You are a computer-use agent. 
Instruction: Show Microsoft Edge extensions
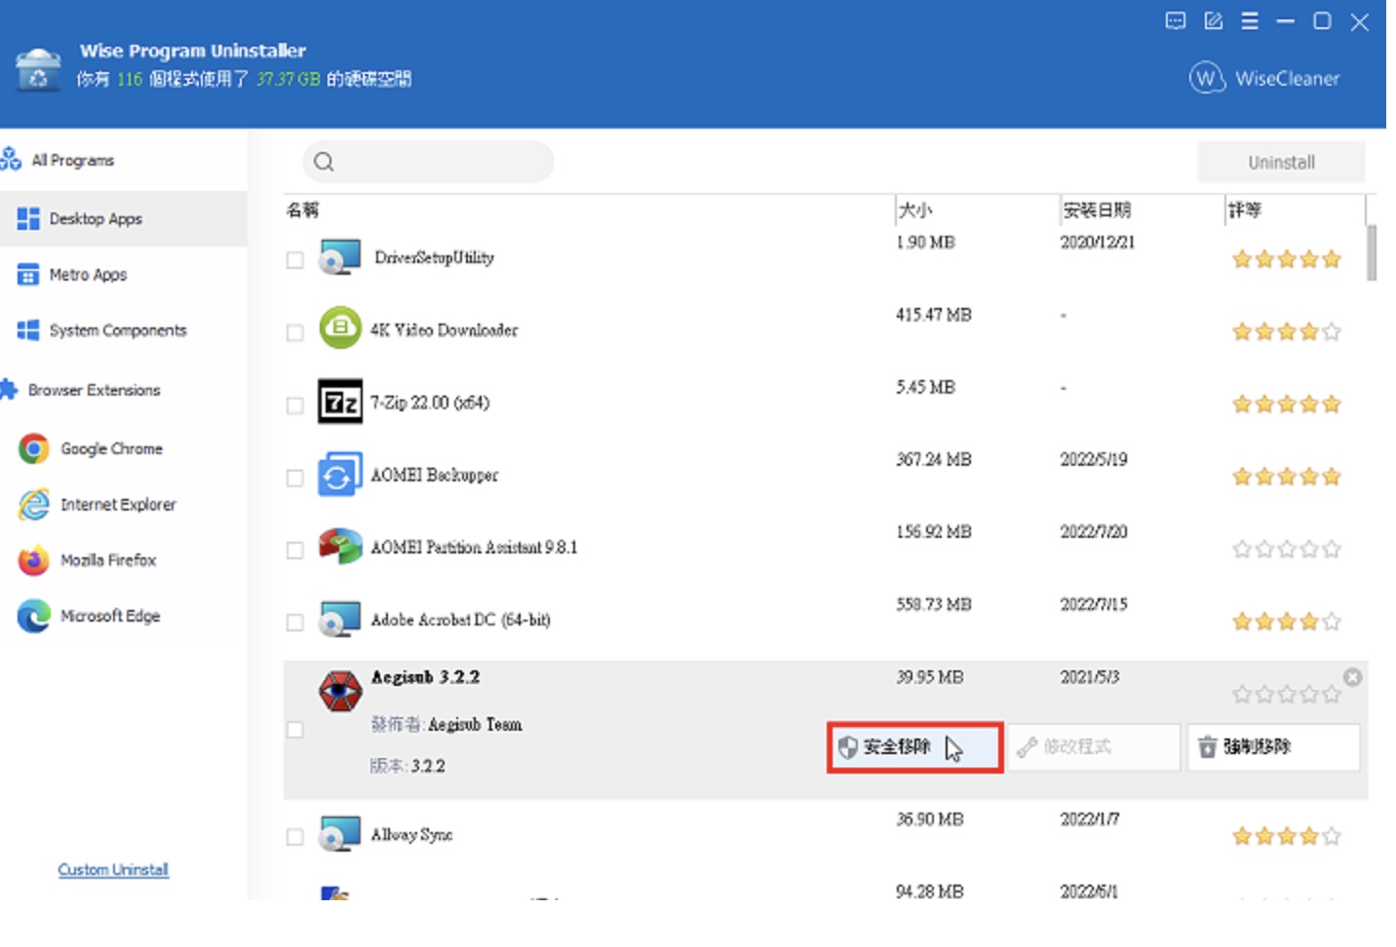pyautogui.click(x=110, y=616)
